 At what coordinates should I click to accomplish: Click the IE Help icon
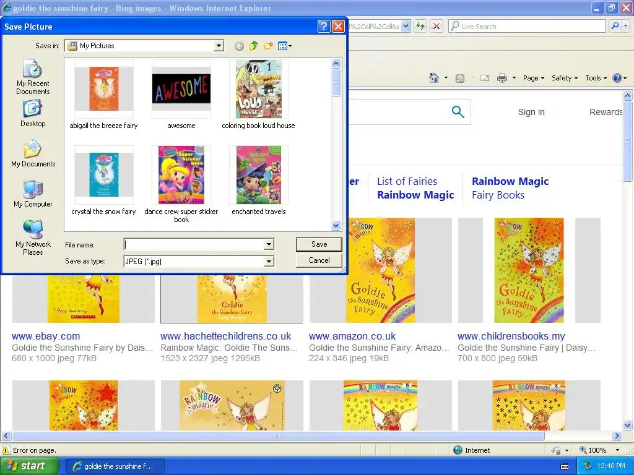(617, 78)
